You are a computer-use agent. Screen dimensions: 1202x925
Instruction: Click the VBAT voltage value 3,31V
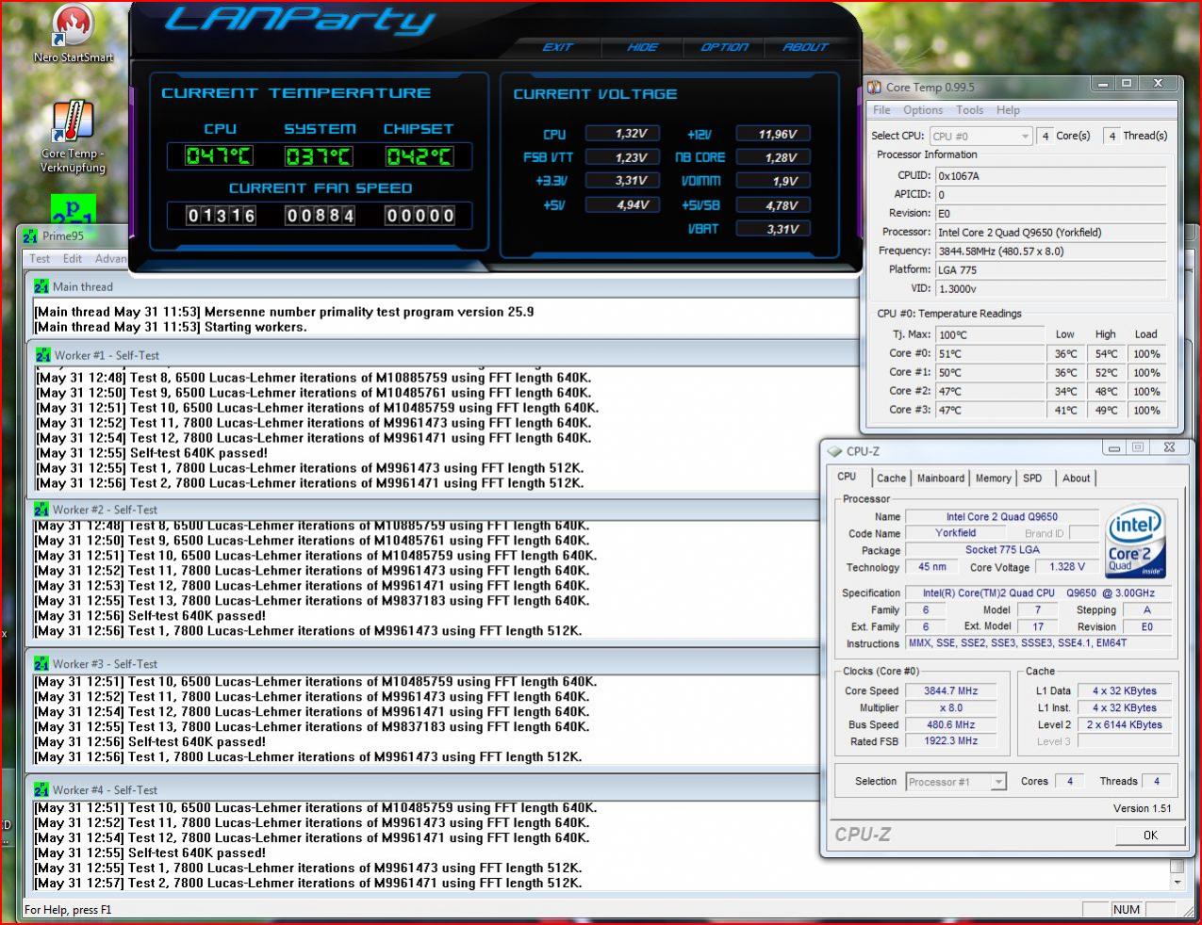pyautogui.click(x=773, y=229)
